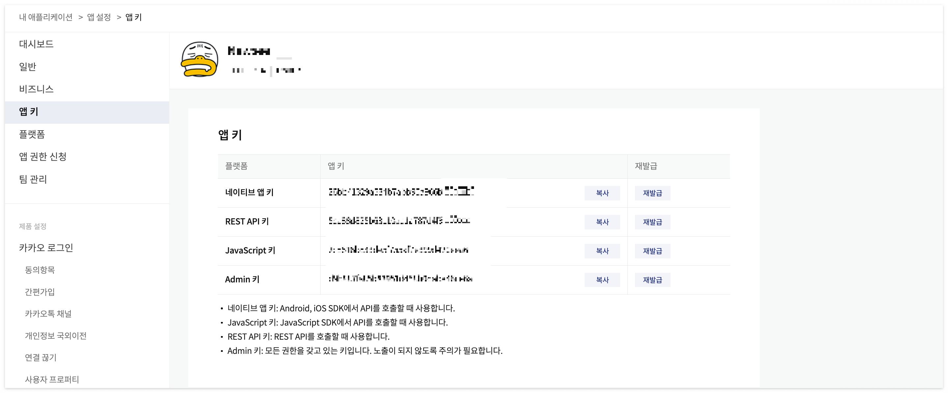948x393 pixels.
Task: Click 앱 설정 breadcrumb link
Action: coord(99,17)
